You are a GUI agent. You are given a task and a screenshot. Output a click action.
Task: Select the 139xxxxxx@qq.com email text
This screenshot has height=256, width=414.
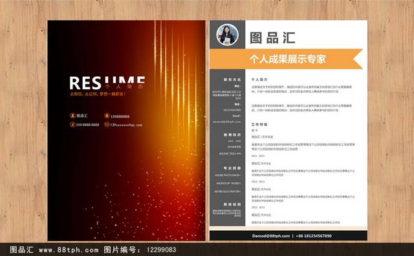(126, 125)
